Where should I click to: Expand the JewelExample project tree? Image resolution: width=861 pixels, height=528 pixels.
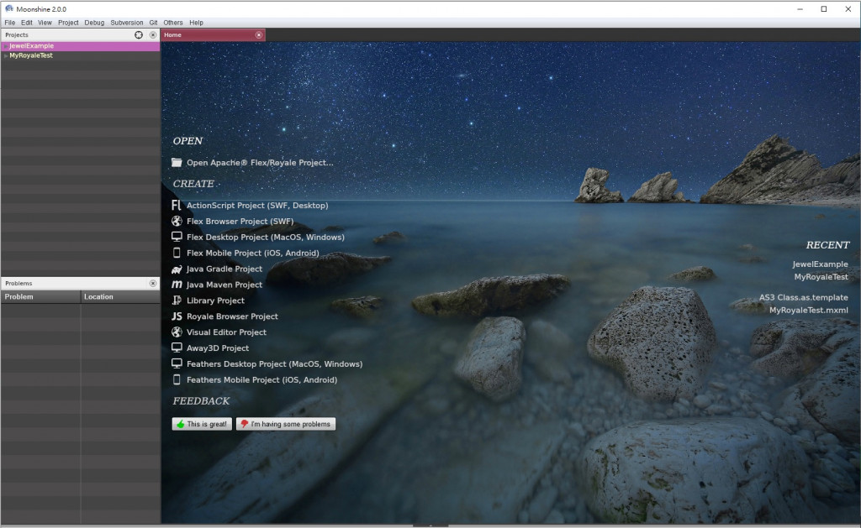(6, 46)
